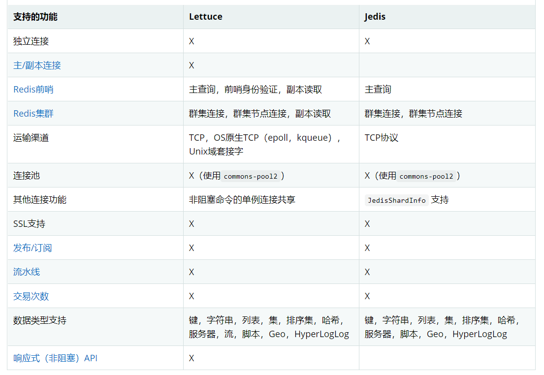Click the Jedis X in 独立连接 row

tap(367, 41)
